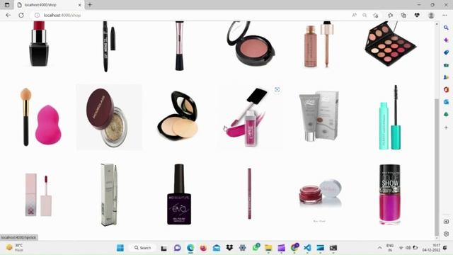Open the grey cream tube product
The height and width of the screenshot is (255, 453).
pos(319,116)
